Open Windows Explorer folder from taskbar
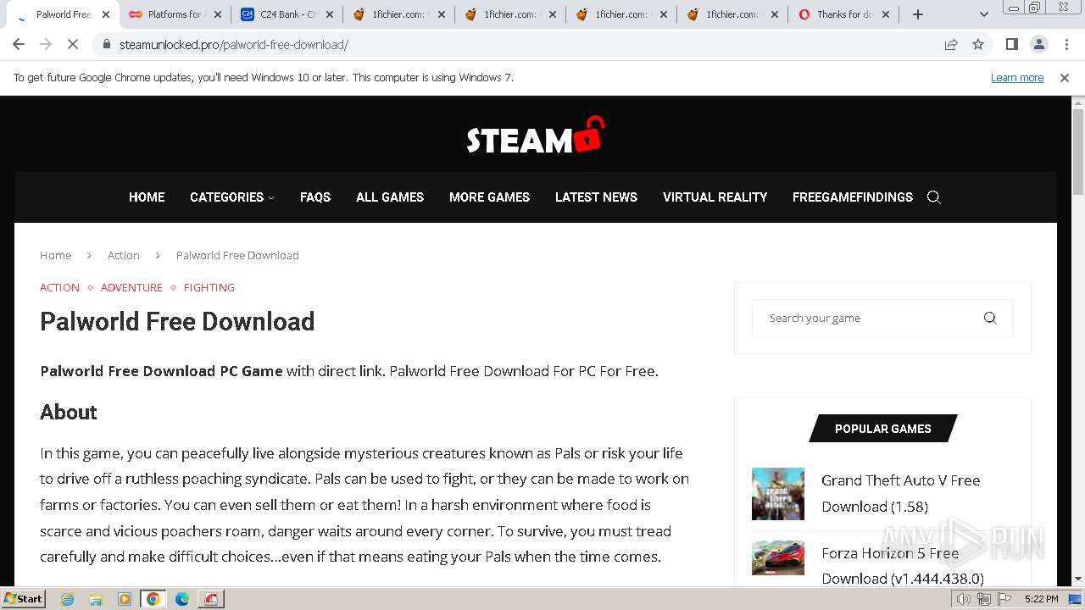The height and width of the screenshot is (610, 1085). click(x=96, y=599)
